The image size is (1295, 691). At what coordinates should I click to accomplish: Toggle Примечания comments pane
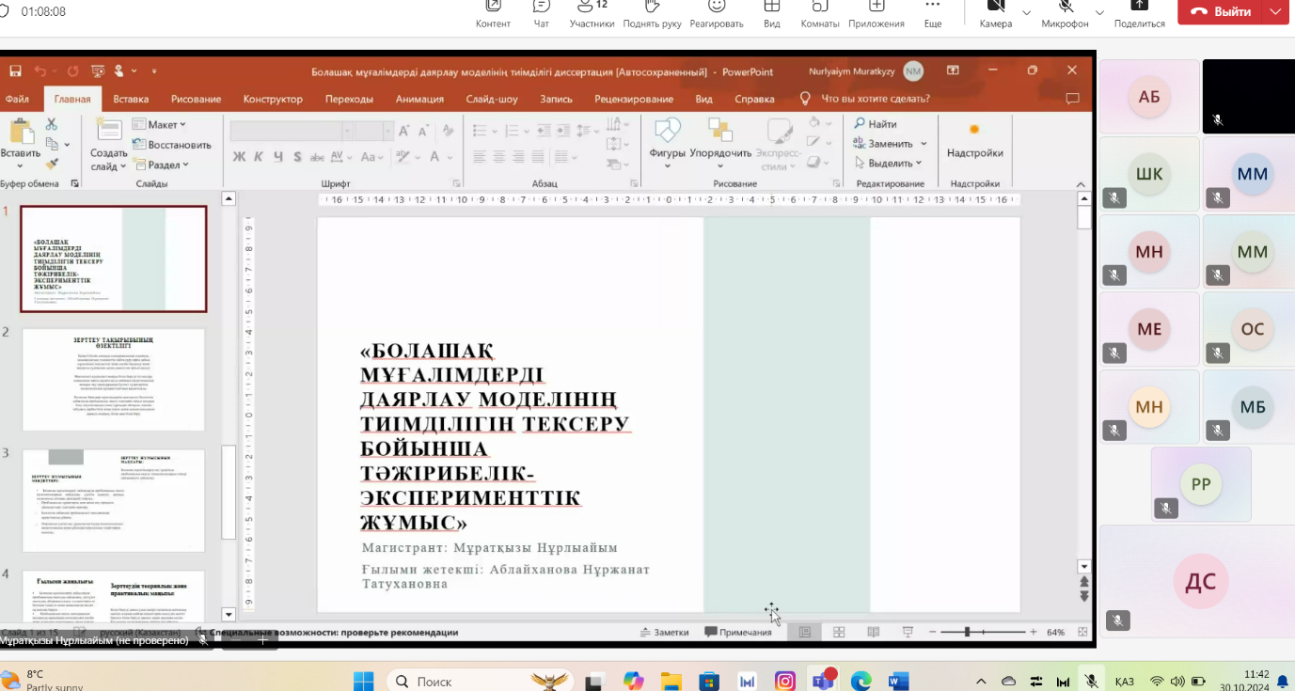pos(738,633)
